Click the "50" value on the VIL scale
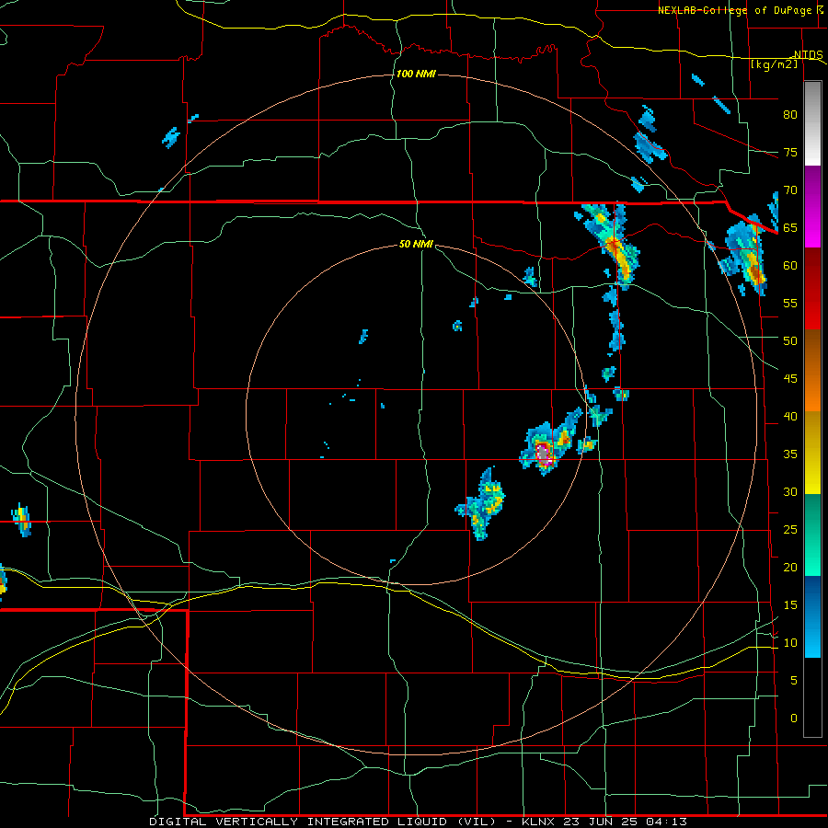Screen dimensions: 828x828 click(790, 341)
